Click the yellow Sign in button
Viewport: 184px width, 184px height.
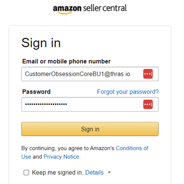coord(90,129)
